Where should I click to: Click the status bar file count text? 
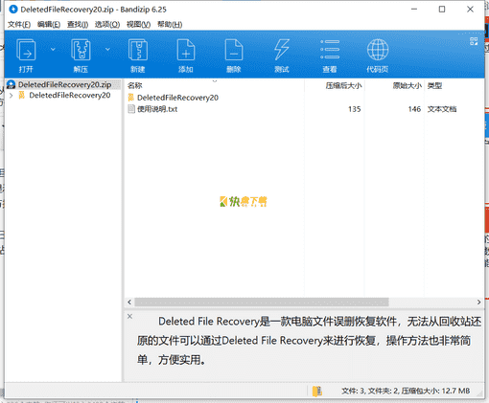[406, 391]
